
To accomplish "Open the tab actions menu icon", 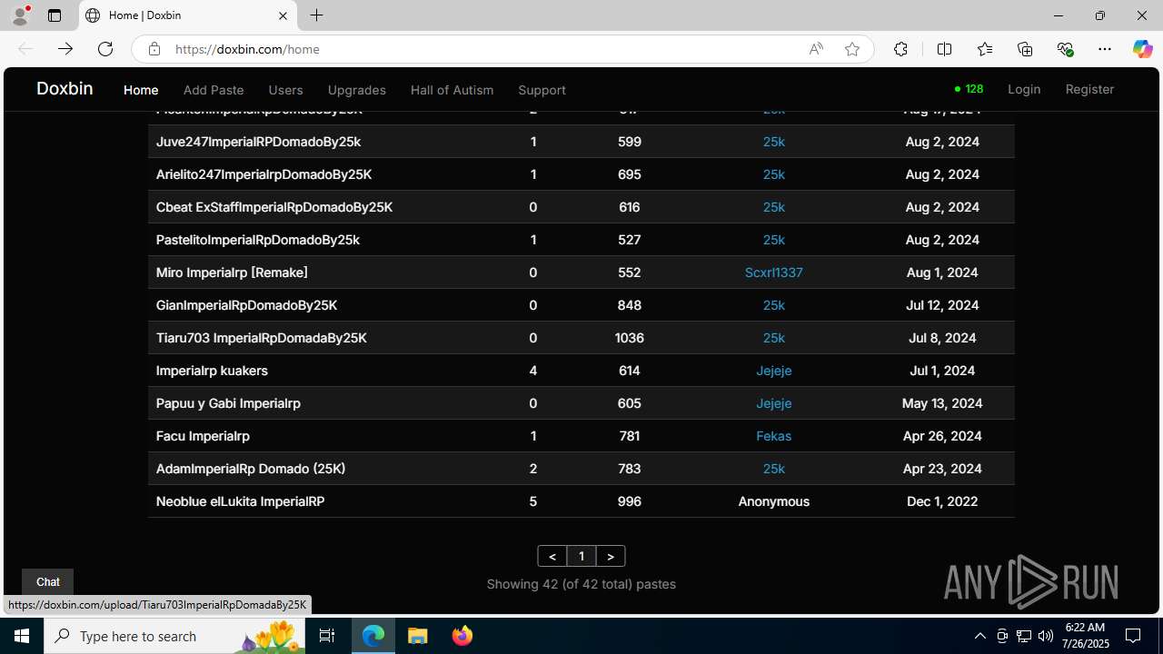I will (55, 15).
